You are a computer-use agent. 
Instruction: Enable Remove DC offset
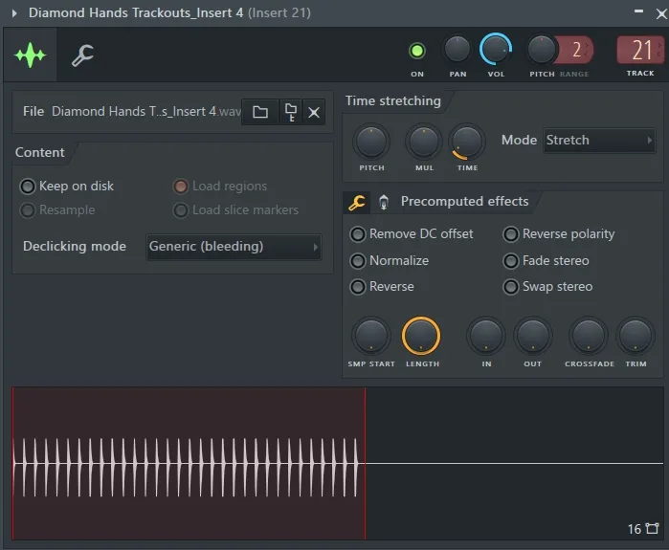point(412,234)
